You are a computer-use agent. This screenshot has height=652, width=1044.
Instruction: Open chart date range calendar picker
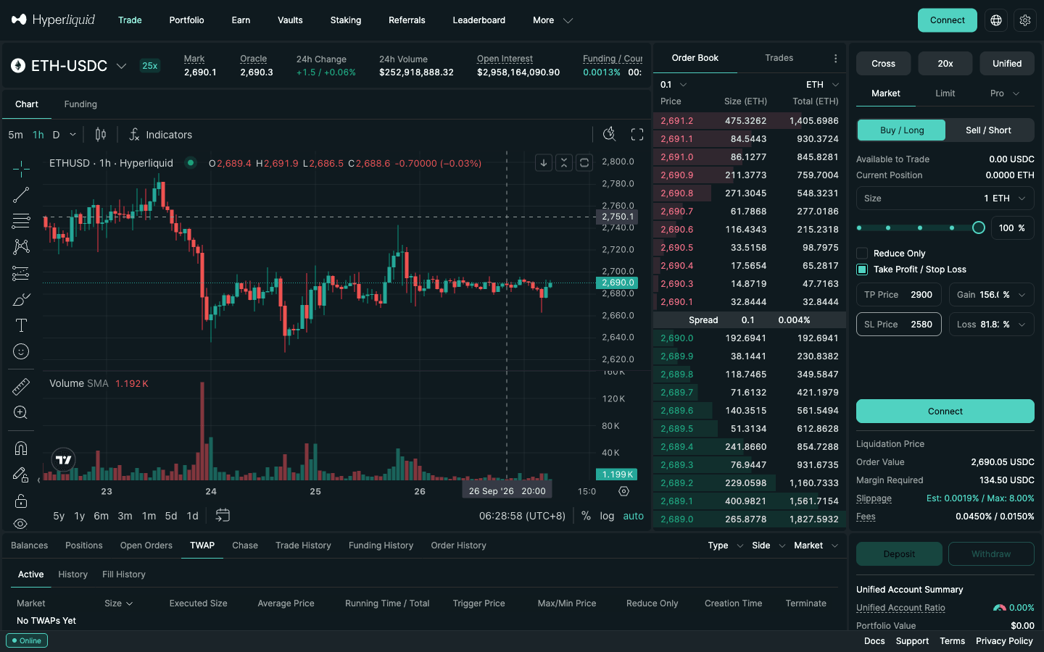(x=223, y=515)
